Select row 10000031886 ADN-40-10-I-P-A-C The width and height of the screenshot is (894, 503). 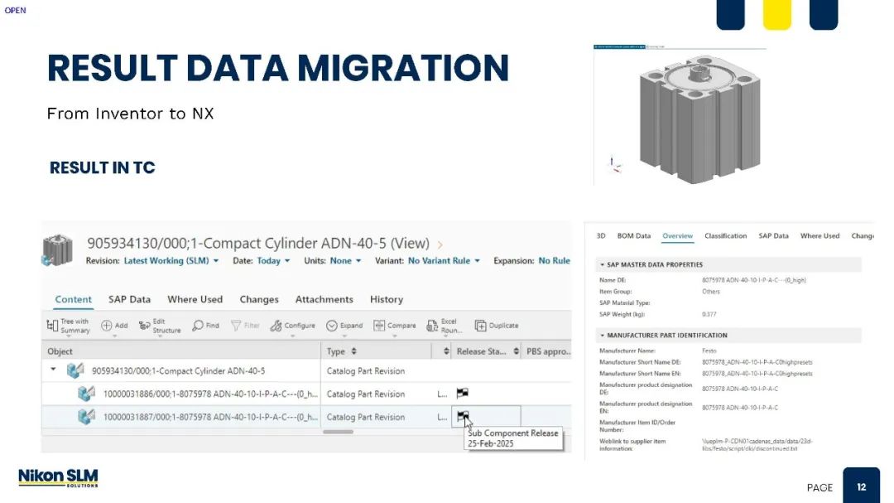point(306,394)
